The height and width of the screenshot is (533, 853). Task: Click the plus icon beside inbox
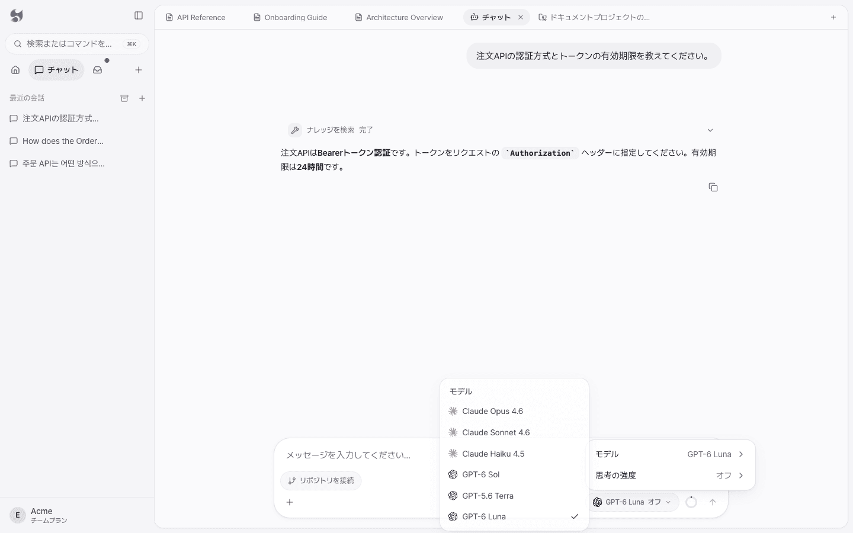tap(139, 70)
